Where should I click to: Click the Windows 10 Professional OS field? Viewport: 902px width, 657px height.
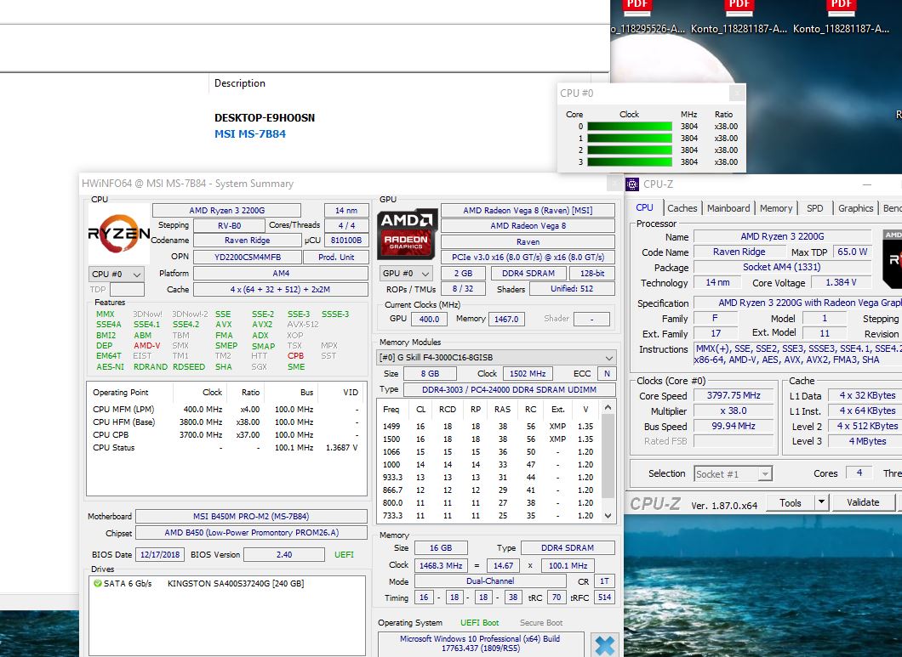point(480,643)
